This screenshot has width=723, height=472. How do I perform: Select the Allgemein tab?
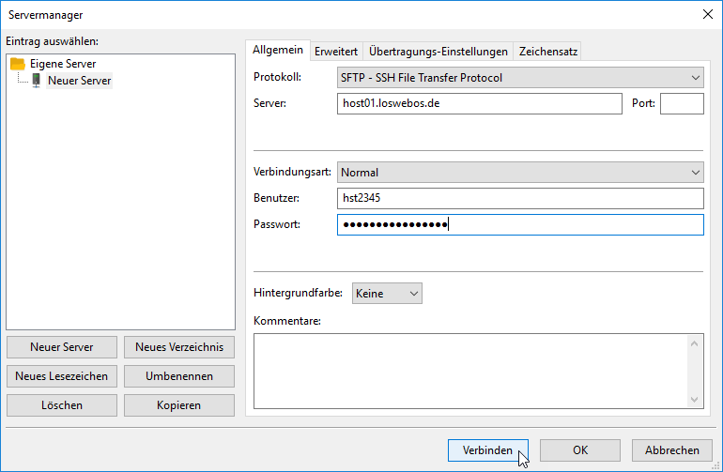click(278, 51)
